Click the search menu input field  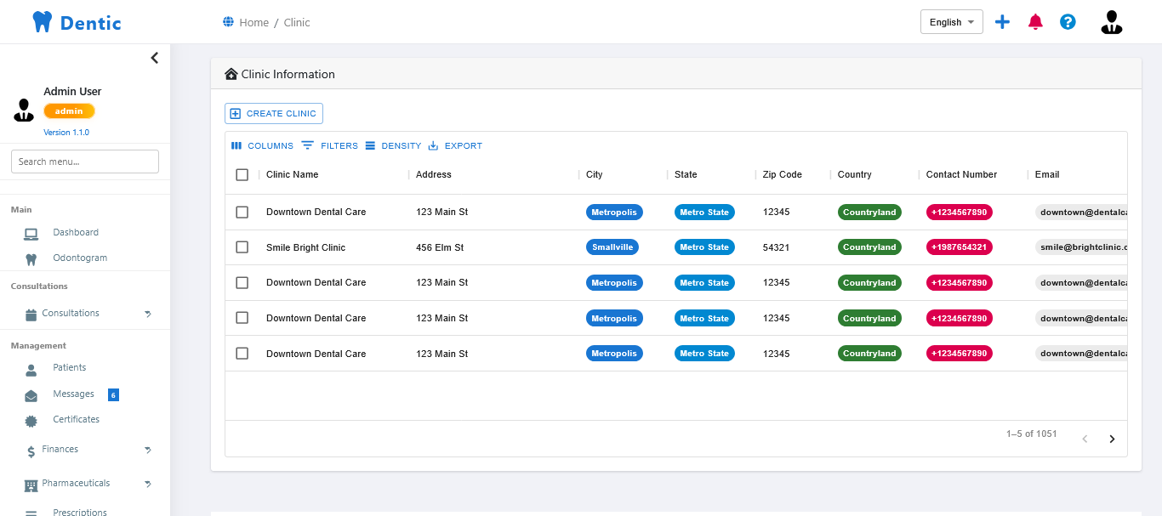coord(84,161)
